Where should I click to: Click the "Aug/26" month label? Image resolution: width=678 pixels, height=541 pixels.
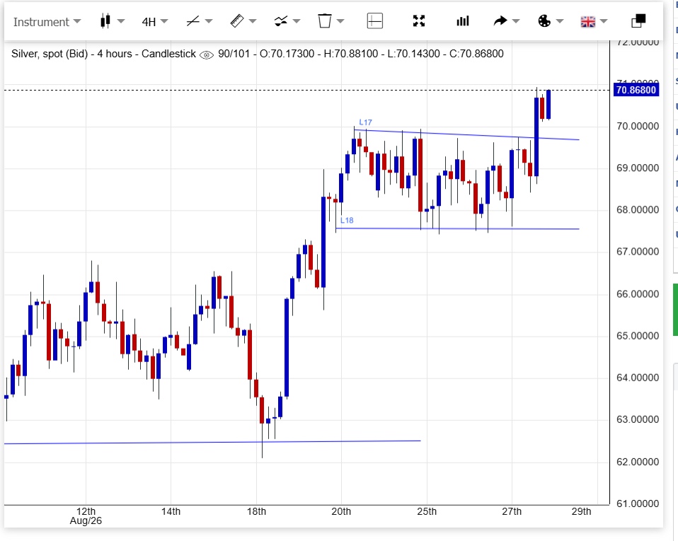[86, 521]
